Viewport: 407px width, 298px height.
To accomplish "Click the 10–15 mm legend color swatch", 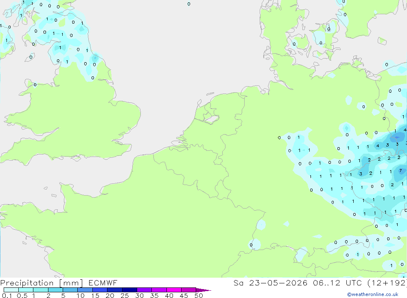I will [x=85, y=290].
